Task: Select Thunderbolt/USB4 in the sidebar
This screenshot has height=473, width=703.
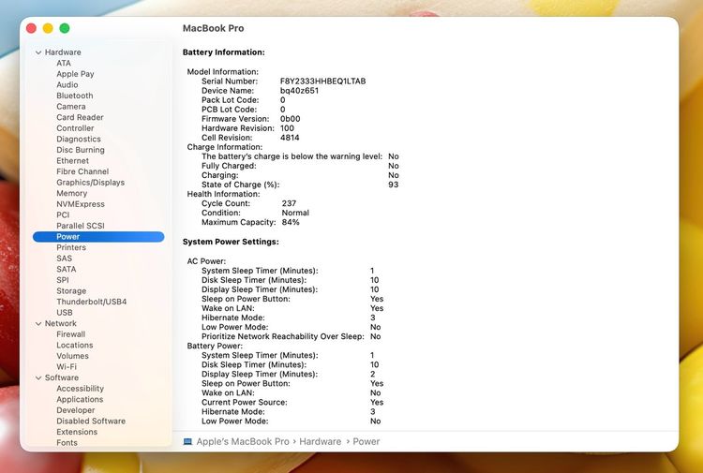Action: (x=92, y=302)
